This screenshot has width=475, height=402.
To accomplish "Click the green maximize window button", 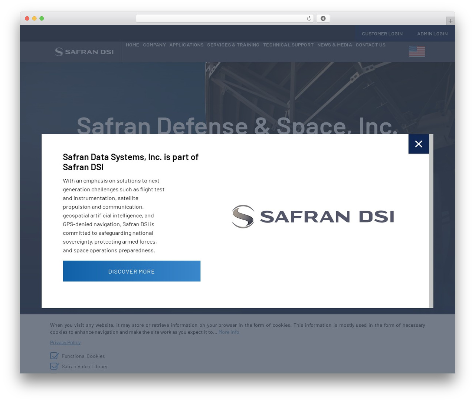I will (x=42, y=19).
